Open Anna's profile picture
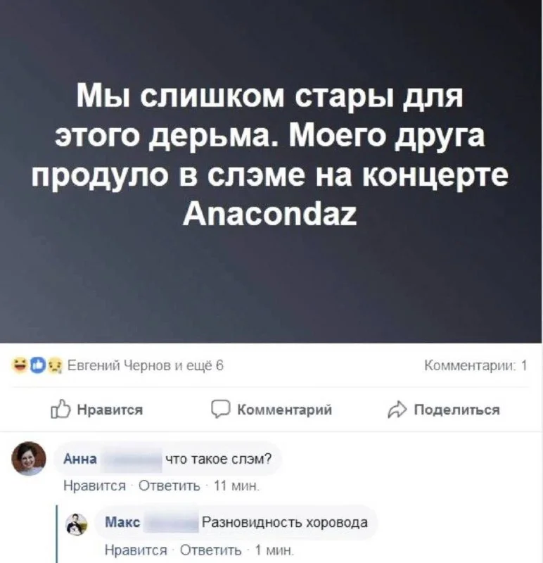Screen dimensions: 543x563 [x=29, y=459]
